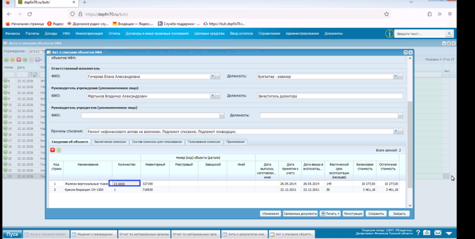
Task: Open the Администрирование menu
Action: (302, 33)
